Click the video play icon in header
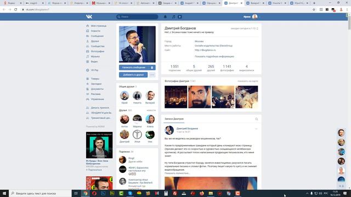This screenshot has height=197, width=351. (180, 17)
